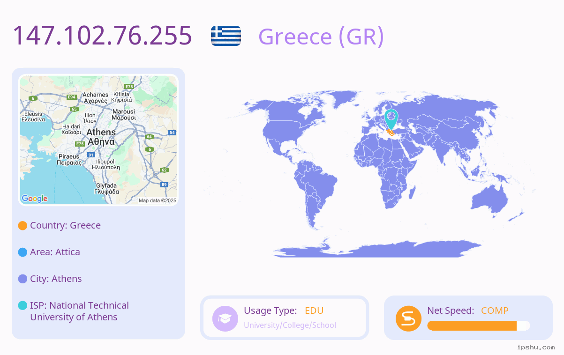
Task: Click the orange net speed icon
Action: point(408,318)
